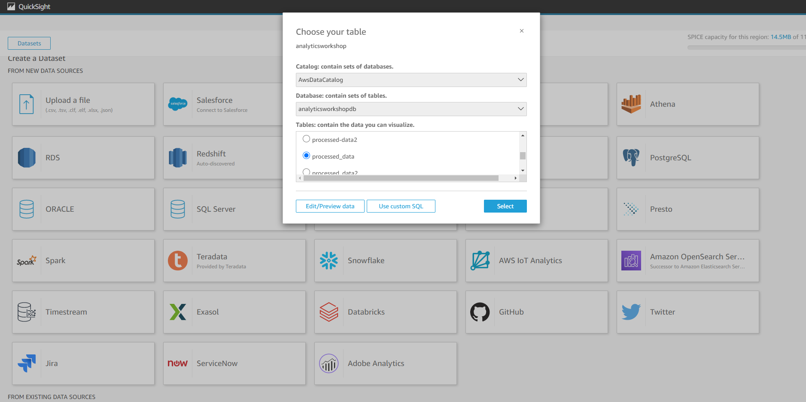
Task: Pick the Presto data source icon
Action: [x=631, y=209]
